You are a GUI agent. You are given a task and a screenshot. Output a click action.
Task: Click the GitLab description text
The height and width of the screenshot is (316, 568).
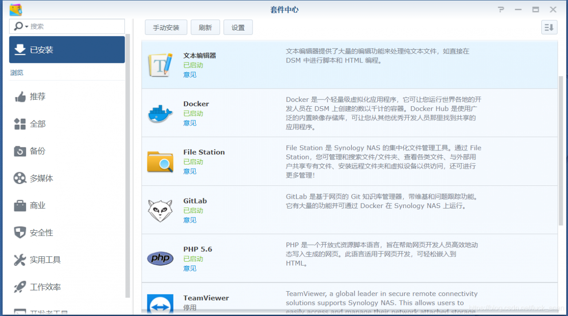382,201
